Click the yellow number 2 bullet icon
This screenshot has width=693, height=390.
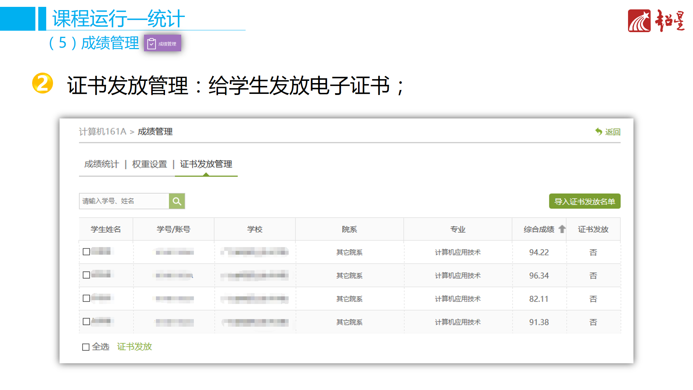43,83
